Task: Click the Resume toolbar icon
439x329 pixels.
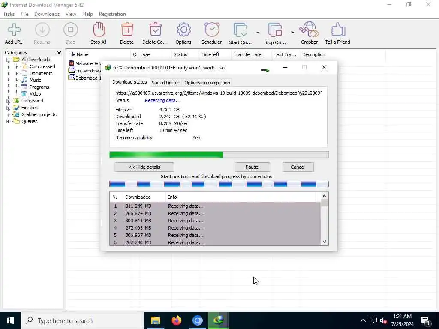Action: coord(42,30)
